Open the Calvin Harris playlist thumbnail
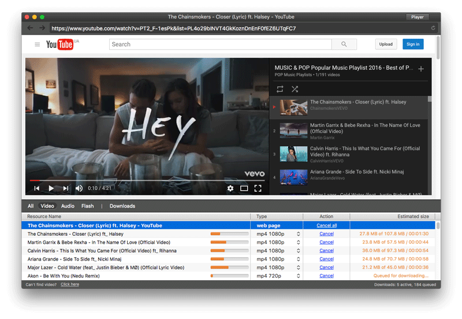This screenshot has height=319, width=462. pyautogui.click(x=293, y=154)
